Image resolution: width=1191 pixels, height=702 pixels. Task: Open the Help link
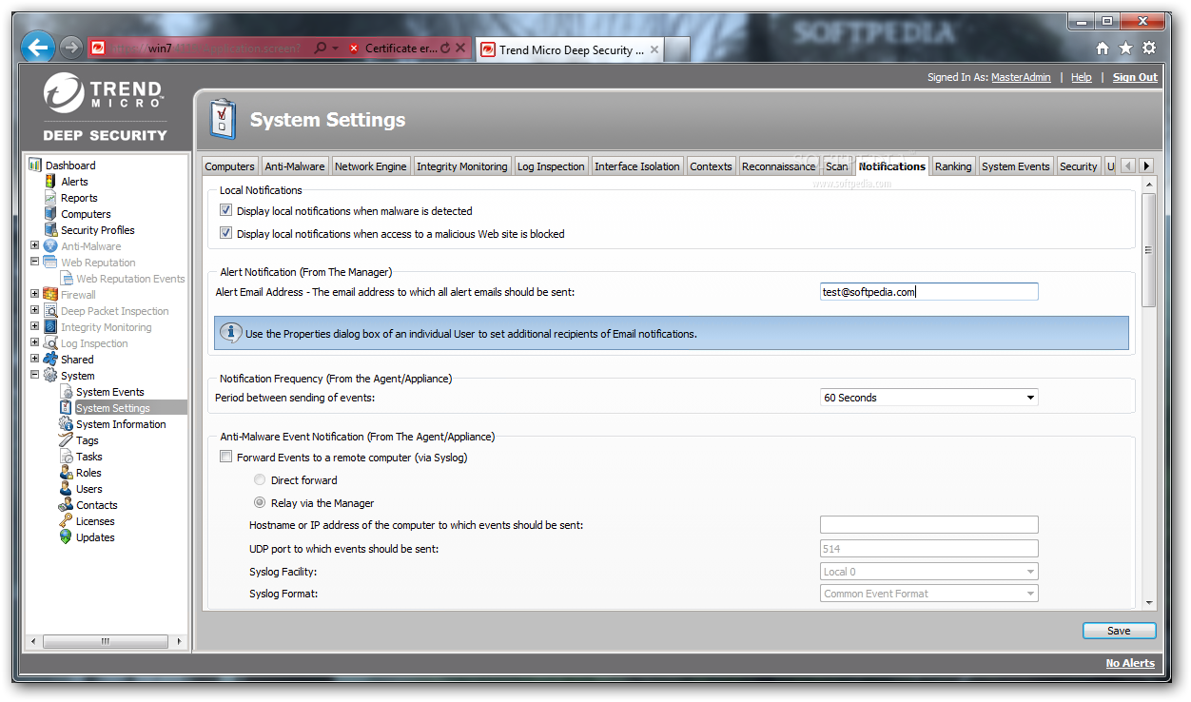tap(1082, 78)
